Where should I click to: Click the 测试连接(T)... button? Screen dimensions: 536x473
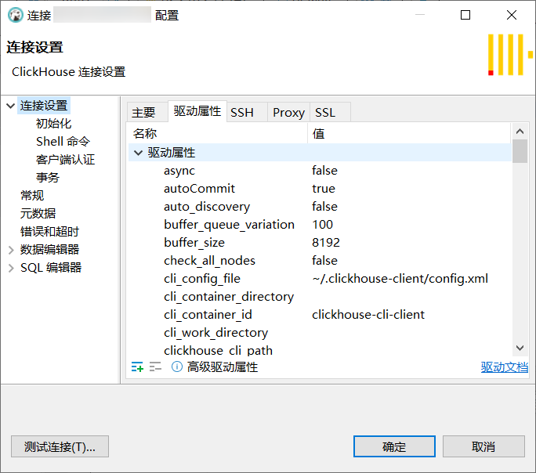pyautogui.click(x=60, y=446)
